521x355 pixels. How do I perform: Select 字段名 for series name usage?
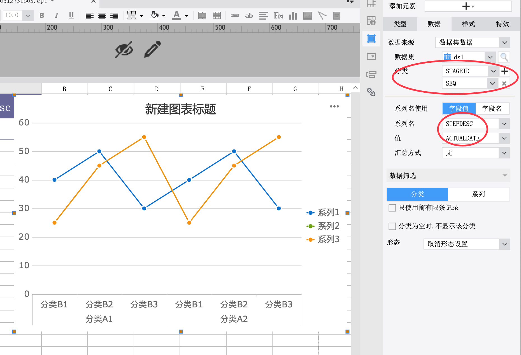492,109
